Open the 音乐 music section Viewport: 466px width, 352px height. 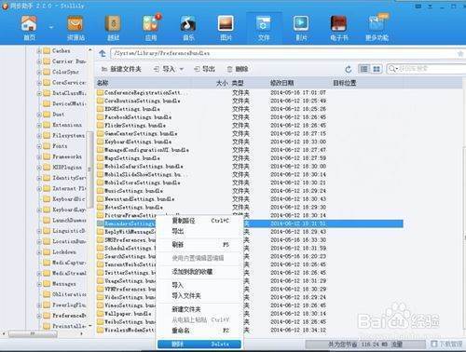point(188,28)
